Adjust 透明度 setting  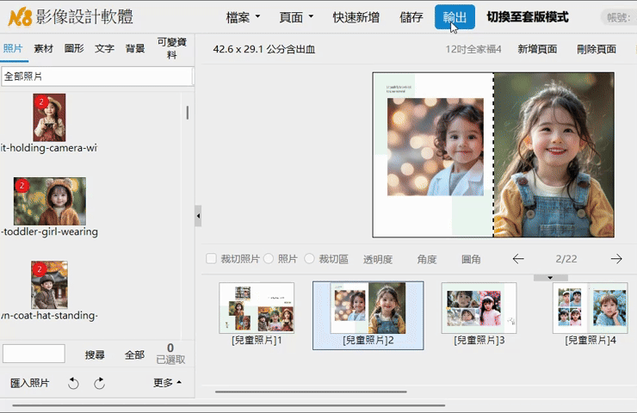(x=378, y=260)
